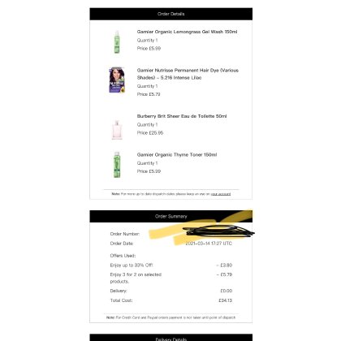
Task: Click the Lemongrass Gel Wash product image
Action: click(117, 42)
